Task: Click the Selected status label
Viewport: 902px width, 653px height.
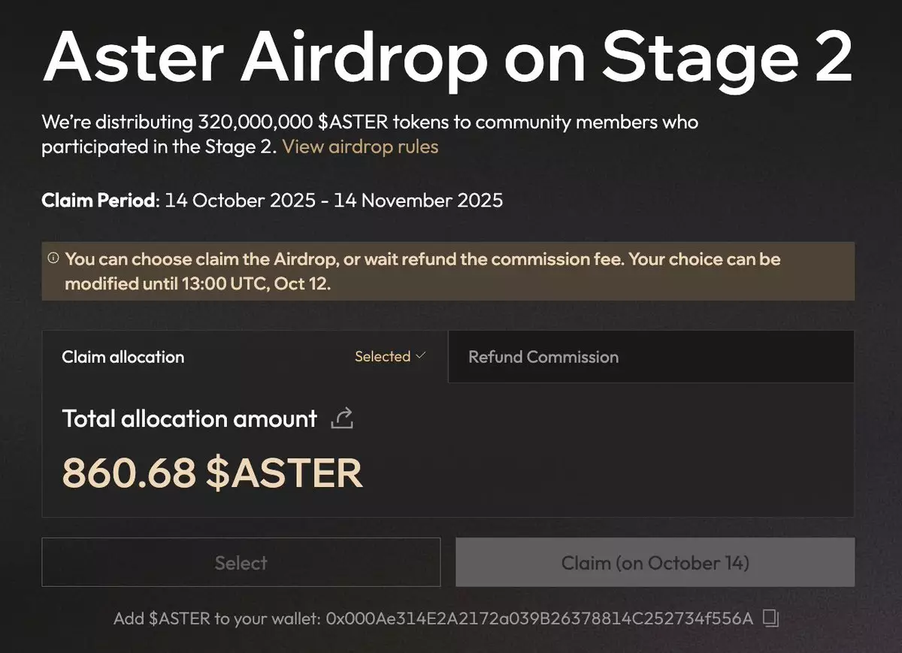Action: (x=383, y=357)
